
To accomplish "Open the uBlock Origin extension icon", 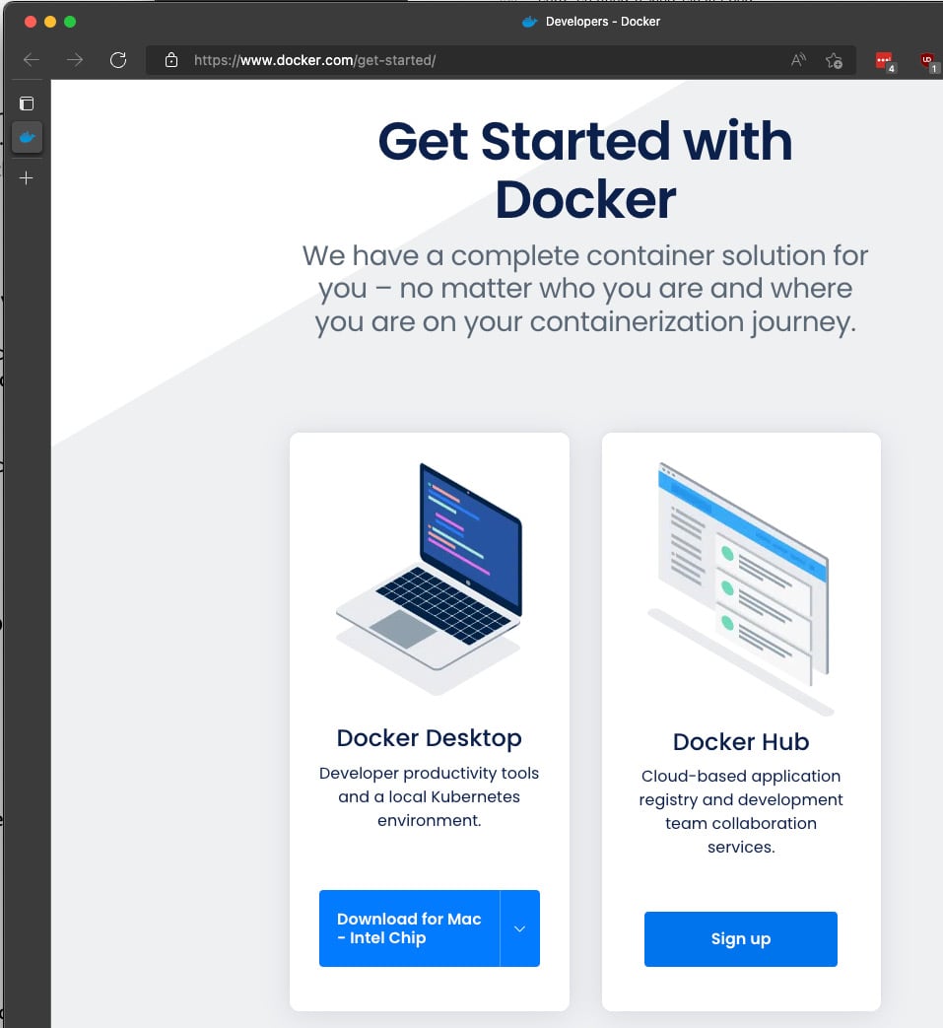I will click(x=928, y=62).
